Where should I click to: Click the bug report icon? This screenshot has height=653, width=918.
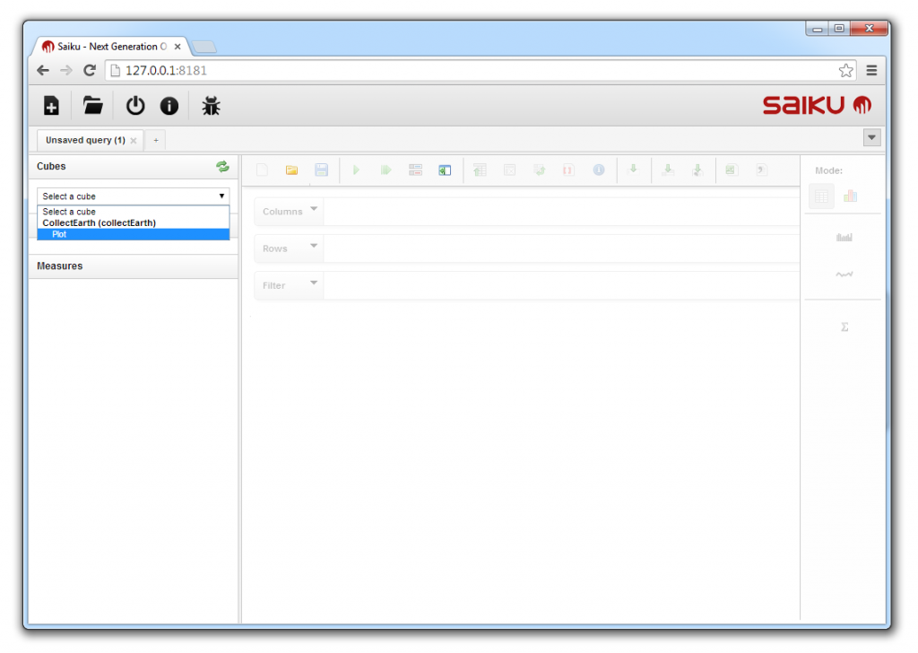[211, 106]
